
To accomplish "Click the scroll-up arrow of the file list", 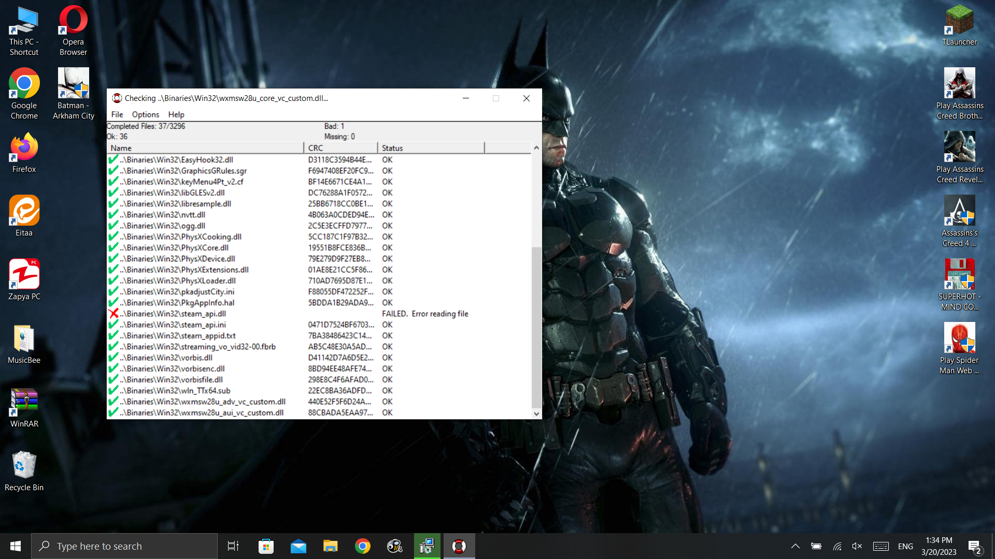I will [536, 148].
